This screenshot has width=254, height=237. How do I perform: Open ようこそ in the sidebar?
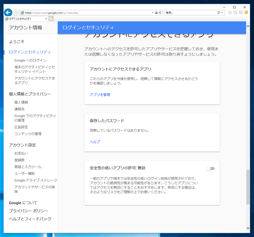(17, 42)
